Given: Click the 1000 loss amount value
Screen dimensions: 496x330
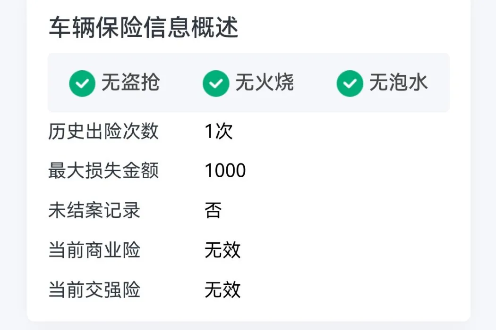Looking at the screenshot, I should [225, 171].
